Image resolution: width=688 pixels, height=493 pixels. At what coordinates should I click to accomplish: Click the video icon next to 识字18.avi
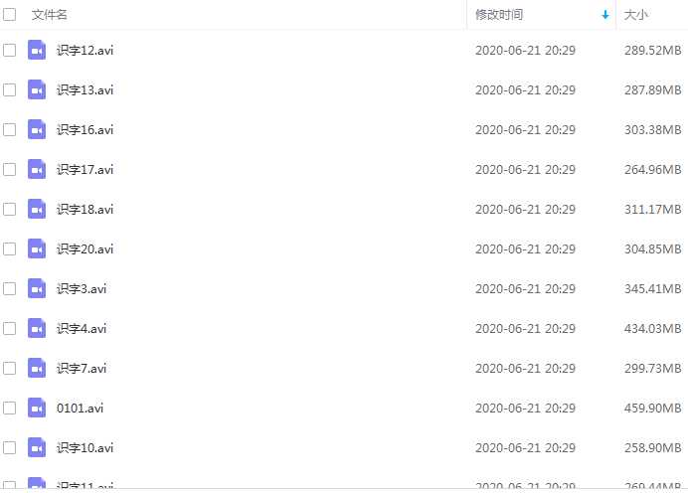click(37, 209)
